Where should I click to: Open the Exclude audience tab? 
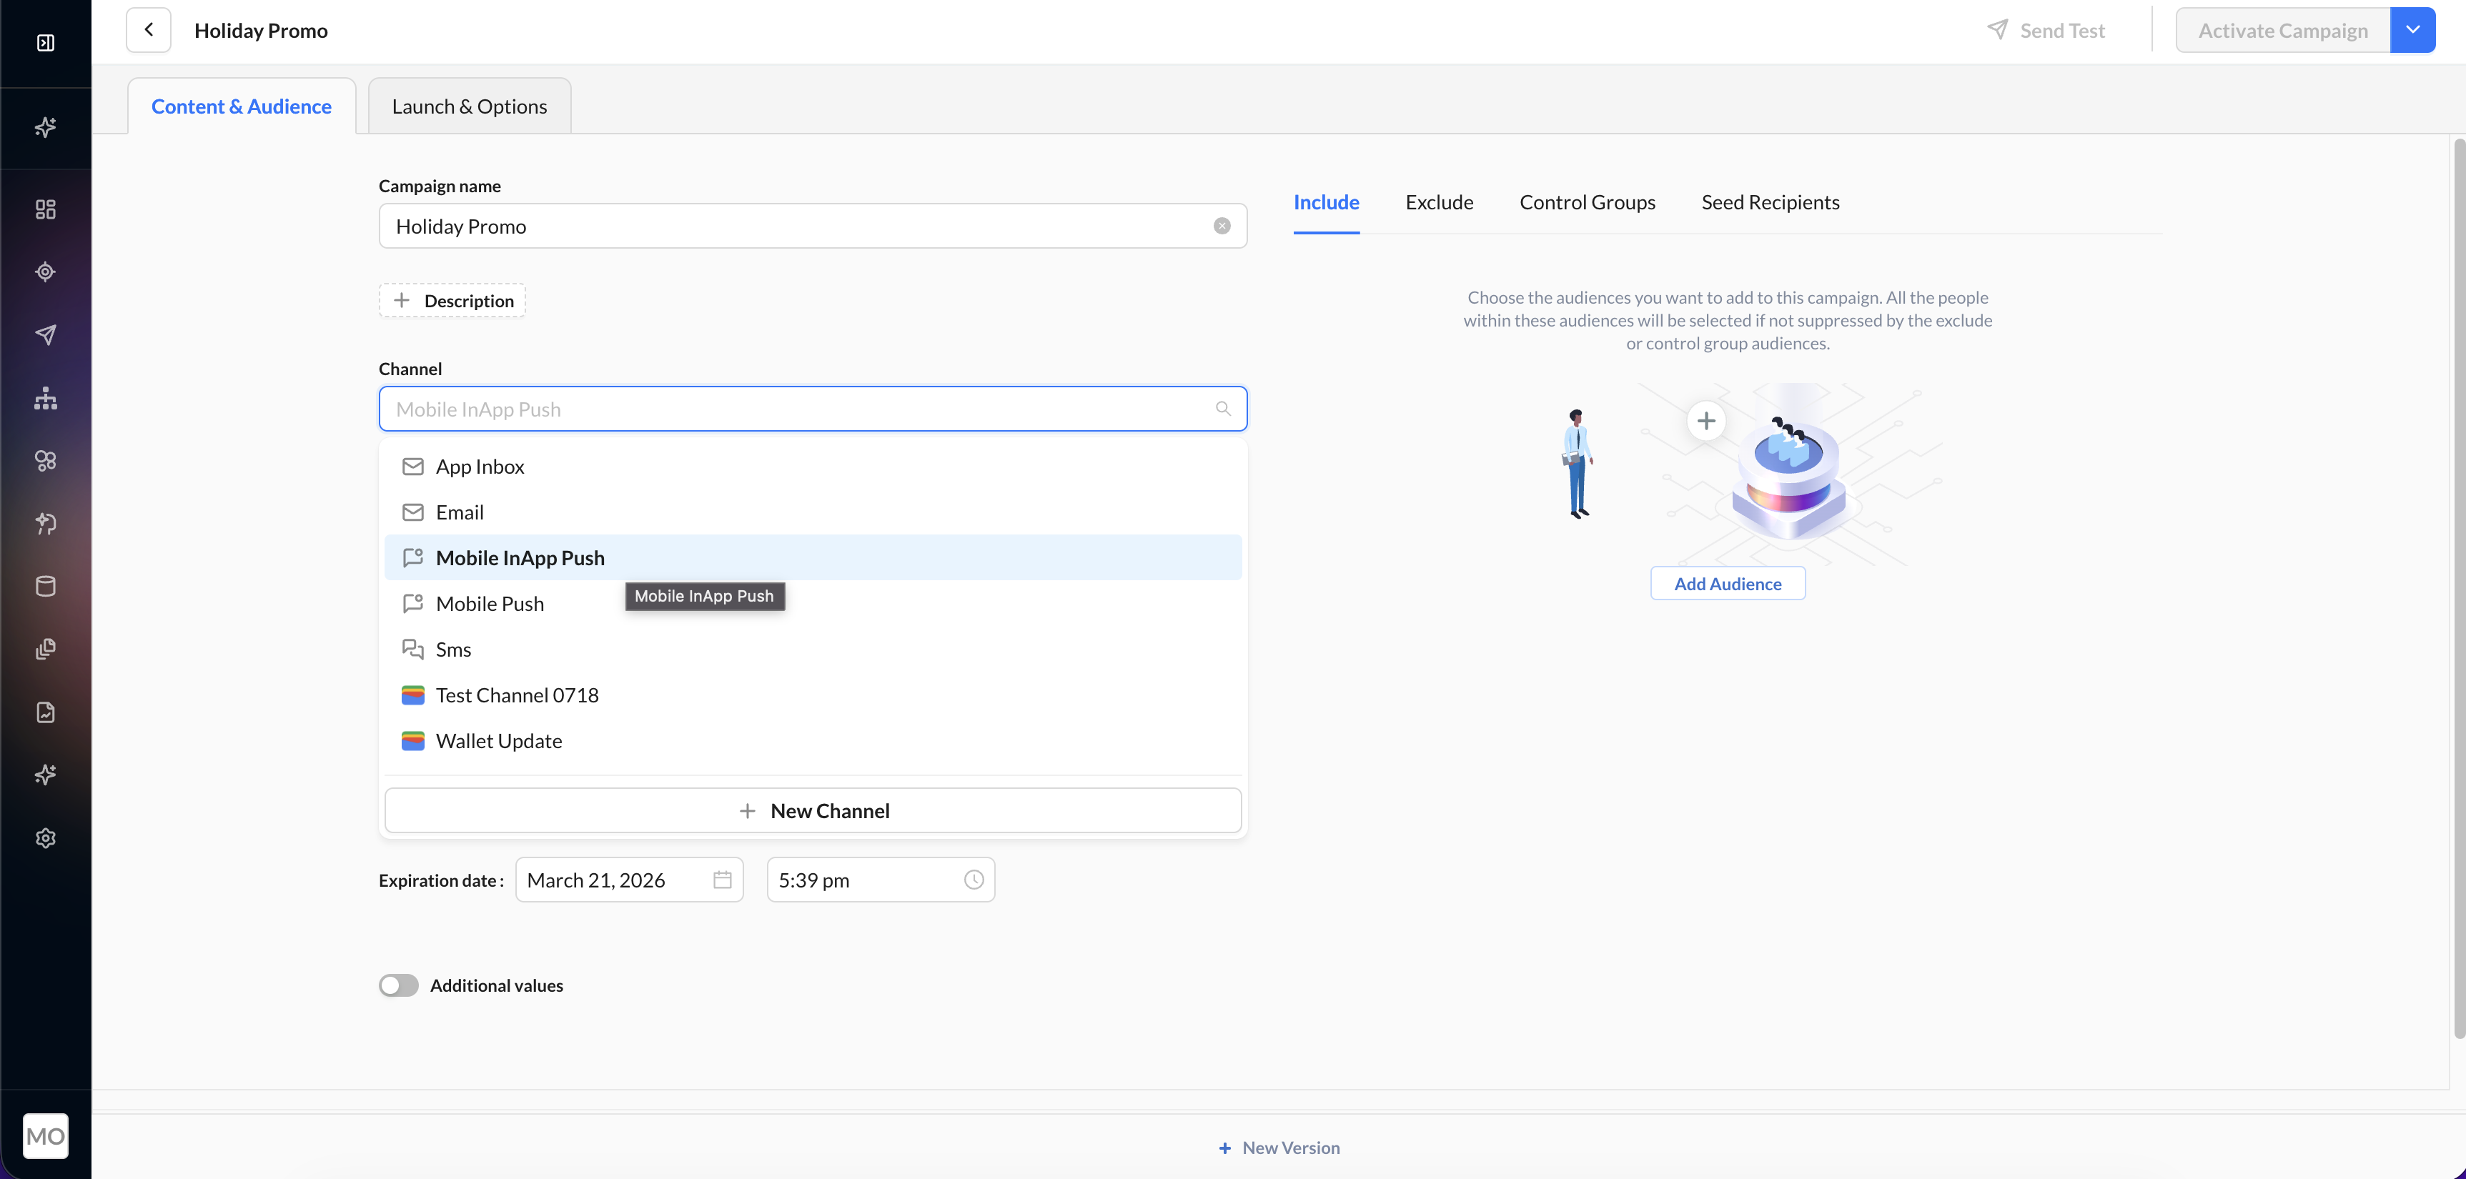pos(1439,202)
